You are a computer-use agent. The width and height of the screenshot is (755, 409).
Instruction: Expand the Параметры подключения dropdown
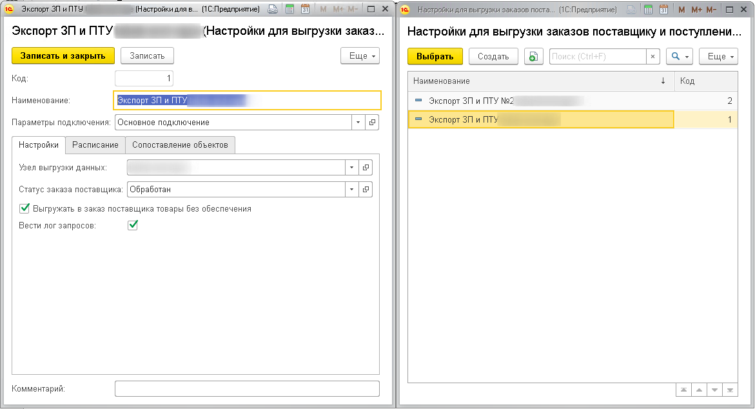pos(358,122)
